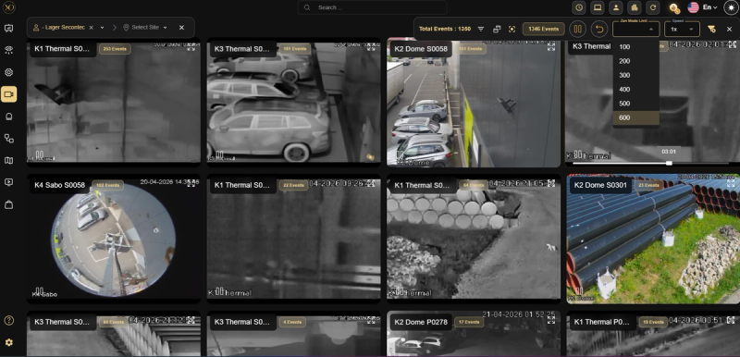Image resolution: width=740 pixels, height=357 pixels.
Task: Expand K2 Dome S0301 tile to fullscreen
Action: 731,183
